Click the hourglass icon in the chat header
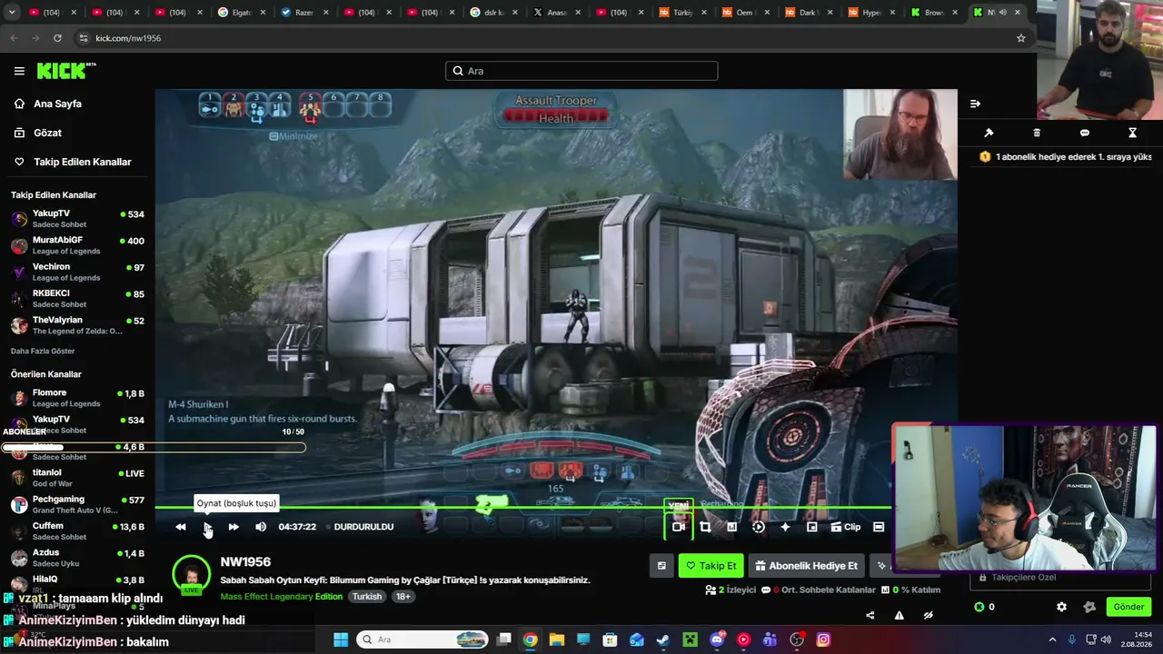The height and width of the screenshot is (654, 1163). (1132, 133)
